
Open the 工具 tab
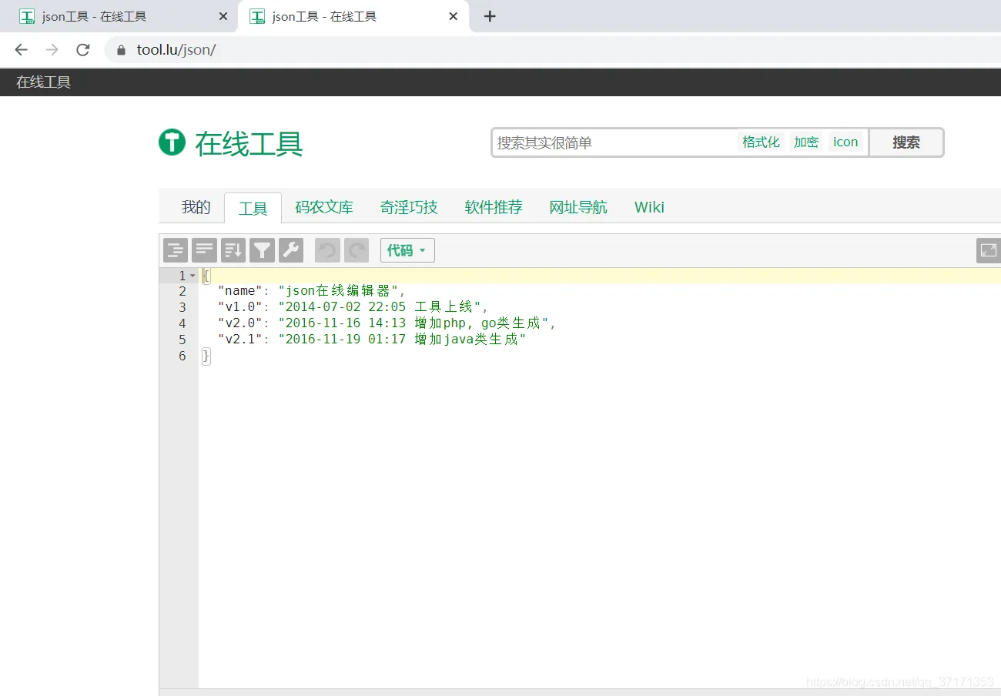(x=253, y=208)
